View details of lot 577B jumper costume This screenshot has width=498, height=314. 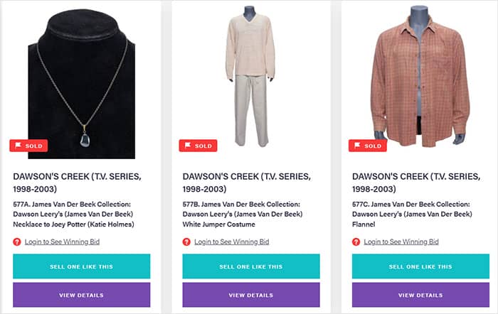(x=251, y=295)
